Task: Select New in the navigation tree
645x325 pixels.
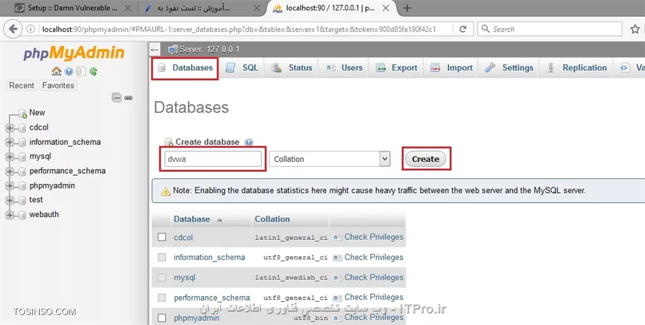Action: [37, 113]
